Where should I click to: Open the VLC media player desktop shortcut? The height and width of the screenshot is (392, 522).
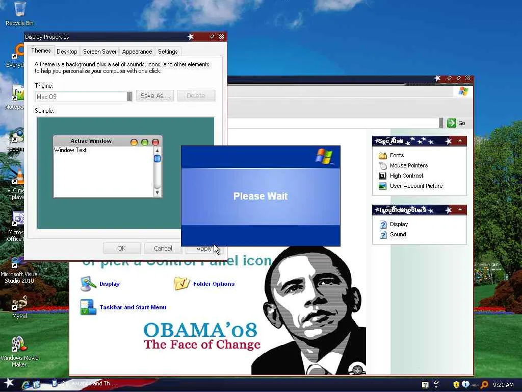[17, 184]
